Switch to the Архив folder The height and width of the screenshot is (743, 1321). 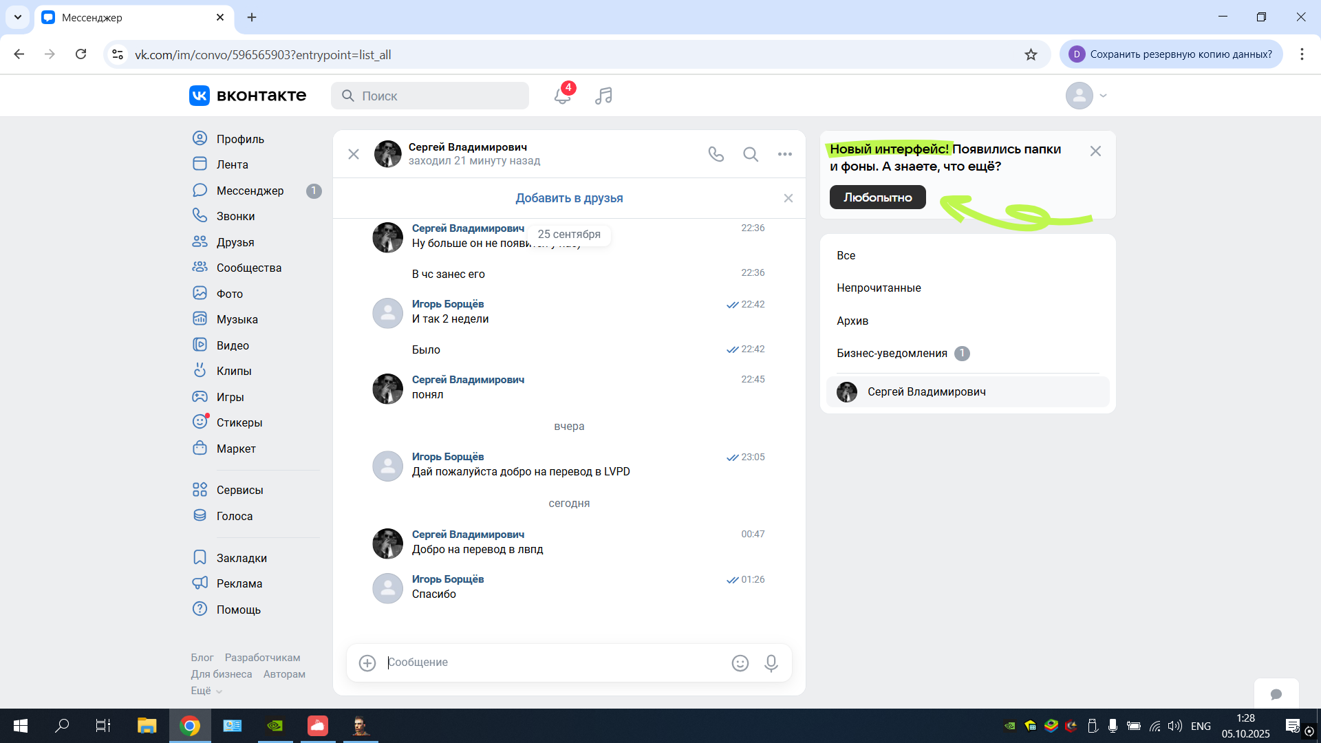852,321
